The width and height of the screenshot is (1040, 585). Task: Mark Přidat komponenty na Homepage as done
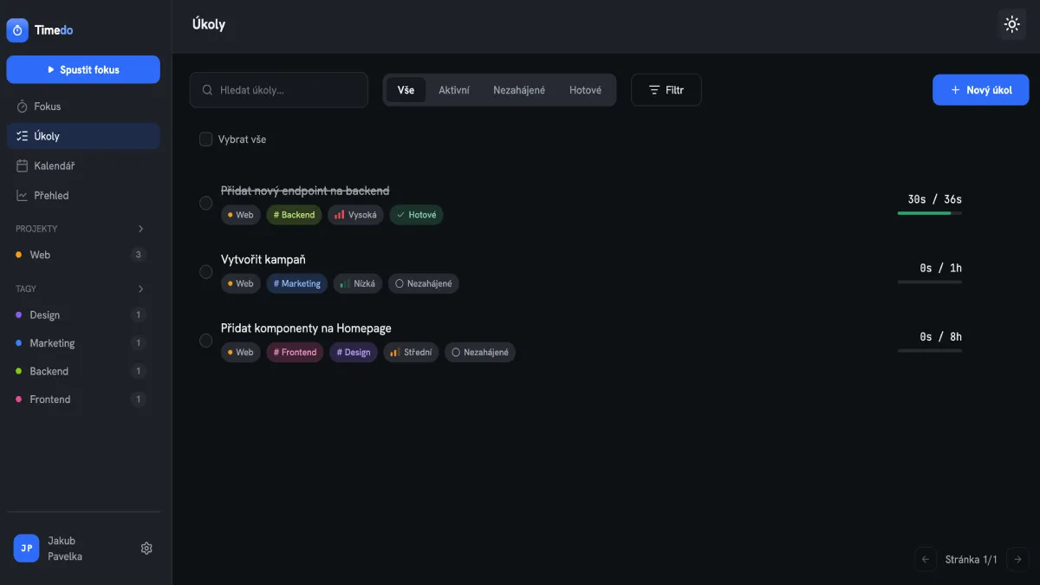205,341
